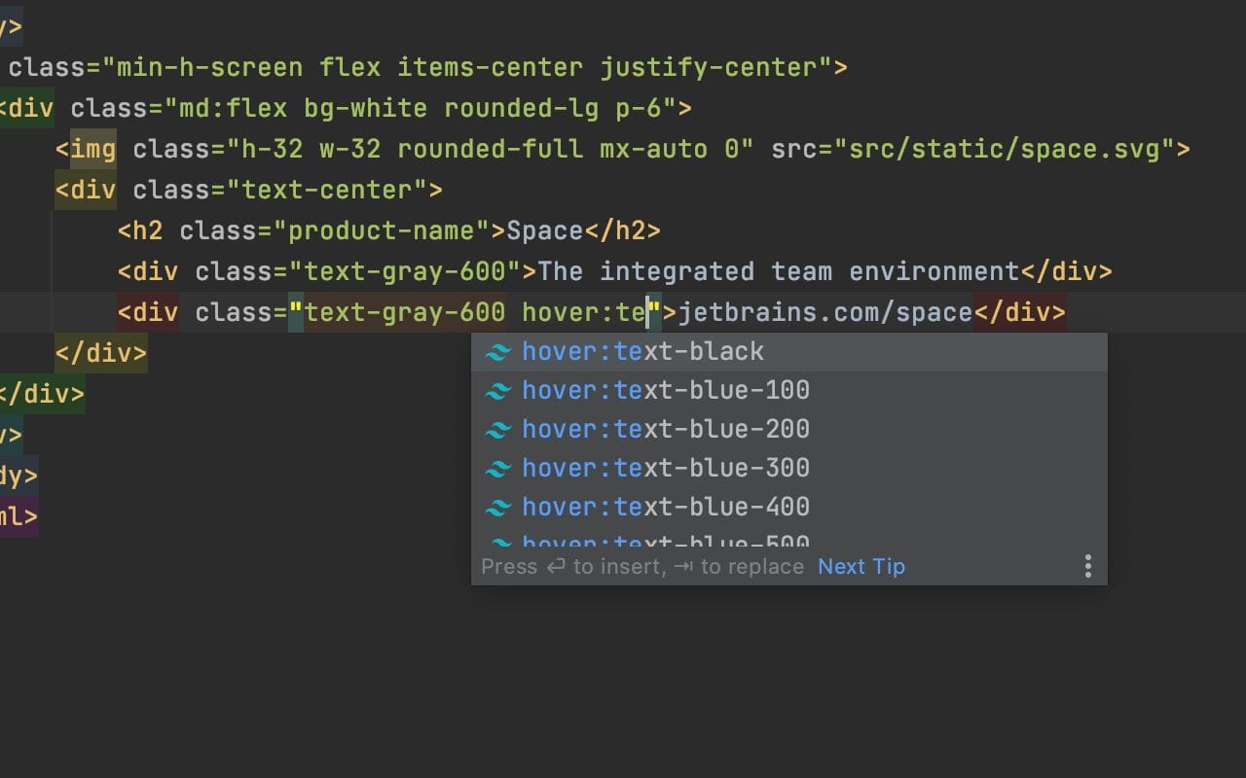
Task: Click Tailwind icon beside hover:text-black
Action: (498, 352)
